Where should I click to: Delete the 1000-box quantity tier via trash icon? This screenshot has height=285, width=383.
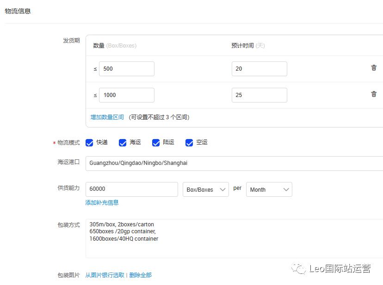[x=374, y=94]
